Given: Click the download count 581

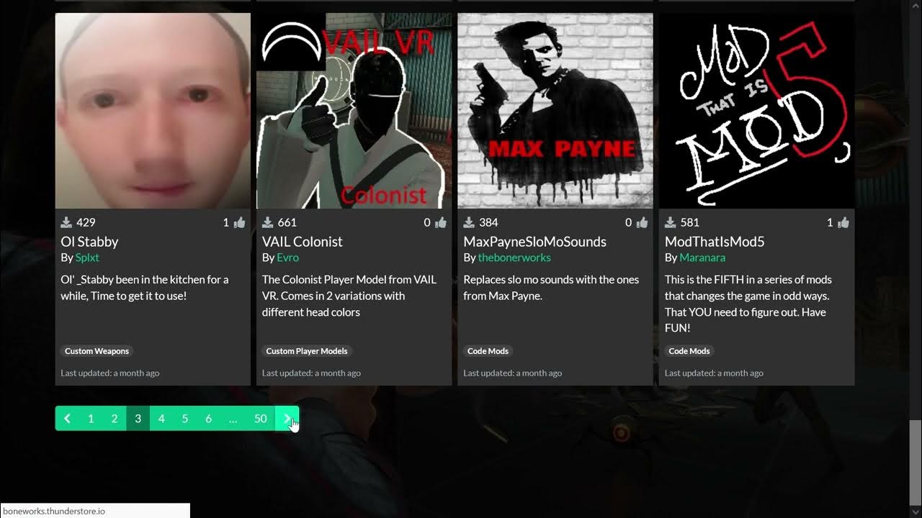Looking at the screenshot, I should (x=689, y=222).
